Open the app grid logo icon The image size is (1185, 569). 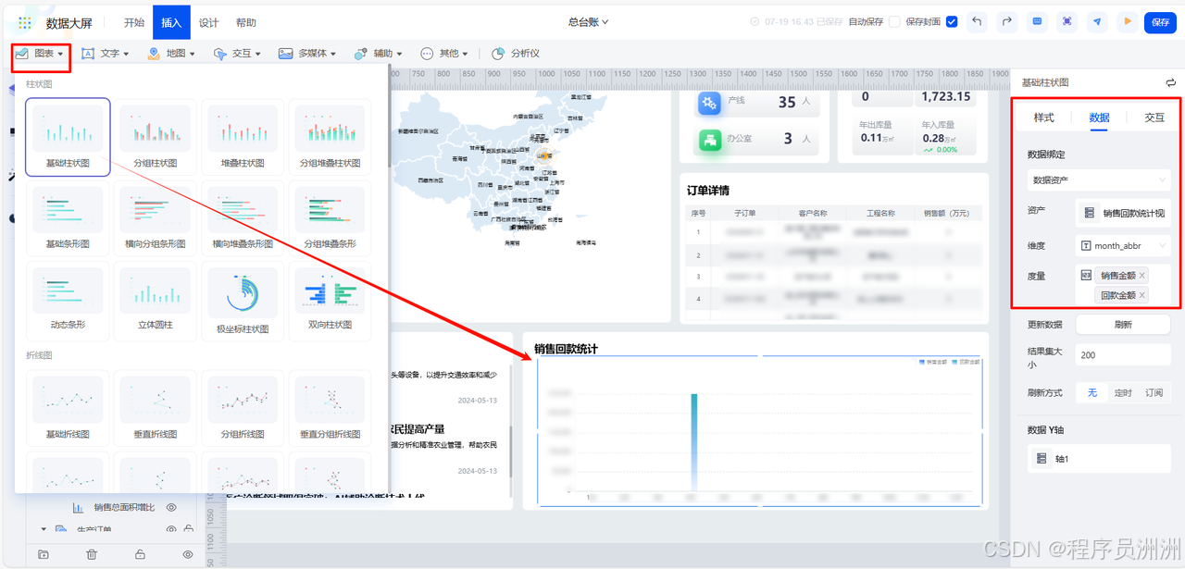click(x=25, y=23)
